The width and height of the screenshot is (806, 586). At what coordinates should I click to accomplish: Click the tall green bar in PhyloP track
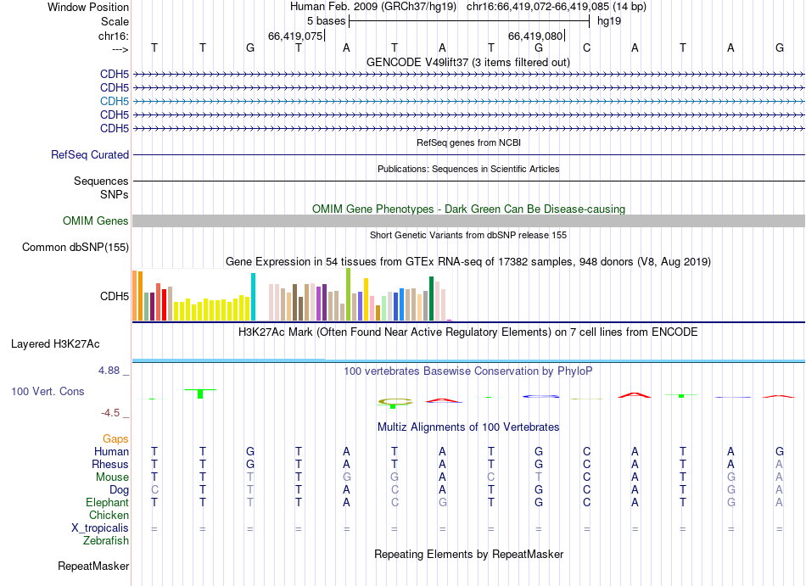tap(200, 394)
